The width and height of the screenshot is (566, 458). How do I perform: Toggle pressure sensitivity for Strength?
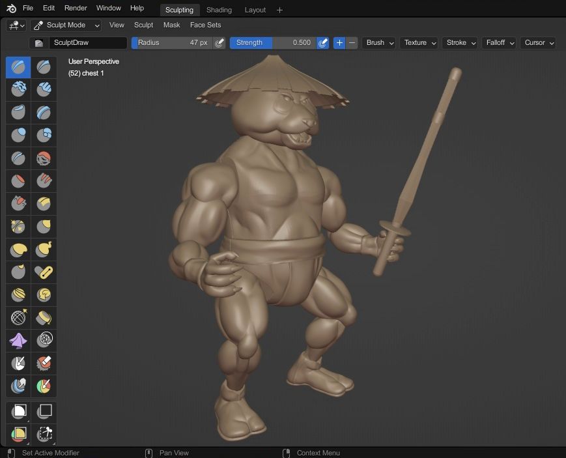(322, 43)
